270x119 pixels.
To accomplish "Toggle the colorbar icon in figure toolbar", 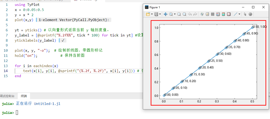I will point(223,14).
